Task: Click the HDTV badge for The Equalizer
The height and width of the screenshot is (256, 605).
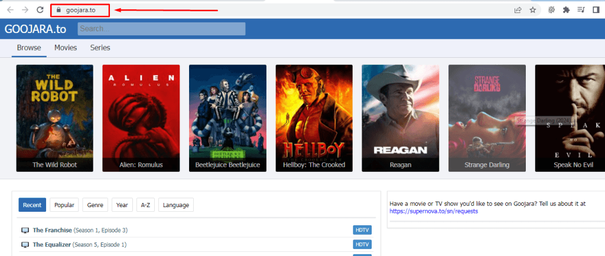Action: (x=362, y=244)
